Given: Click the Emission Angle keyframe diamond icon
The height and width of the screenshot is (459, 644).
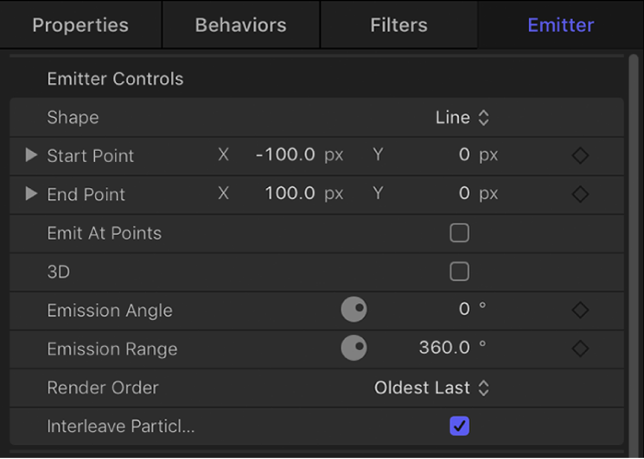Looking at the screenshot, I should point(580,311).
